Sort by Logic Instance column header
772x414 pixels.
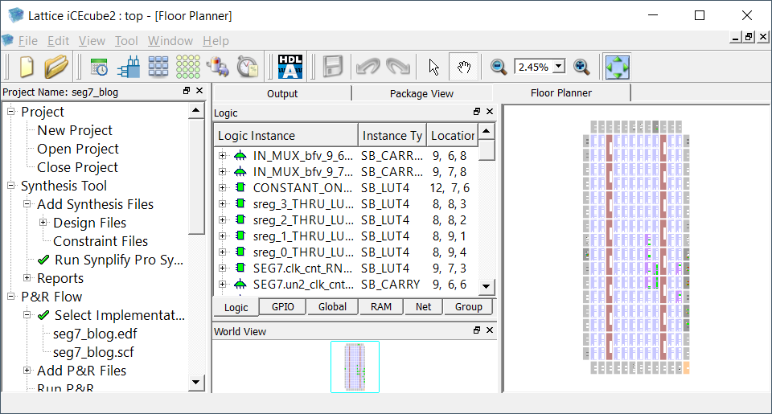click(x=285, y=135)
